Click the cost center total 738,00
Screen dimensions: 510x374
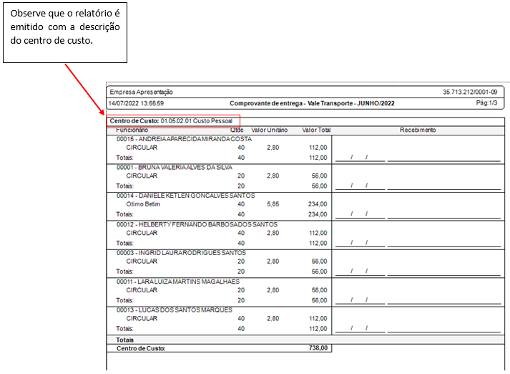coord(318,348)
